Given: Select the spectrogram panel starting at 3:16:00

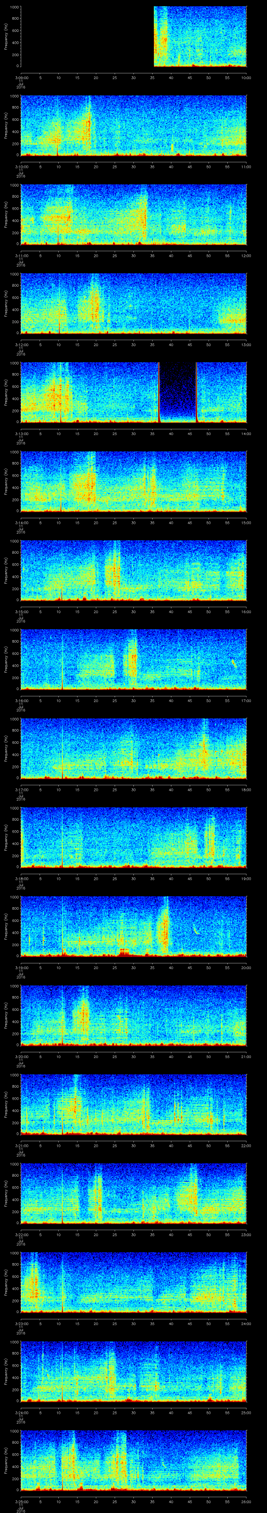Looking at the screenshot, I should coord(133,659).
